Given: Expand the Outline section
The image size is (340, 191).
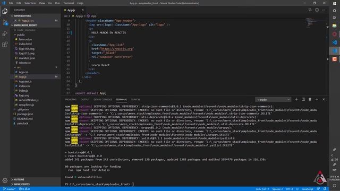Looking at the screenshot, I should tap(36, 179).
